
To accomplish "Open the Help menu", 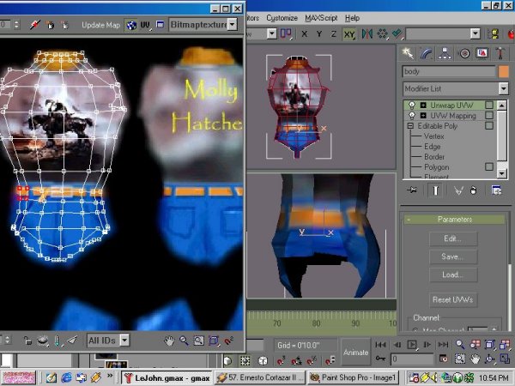I will point(352,18).
